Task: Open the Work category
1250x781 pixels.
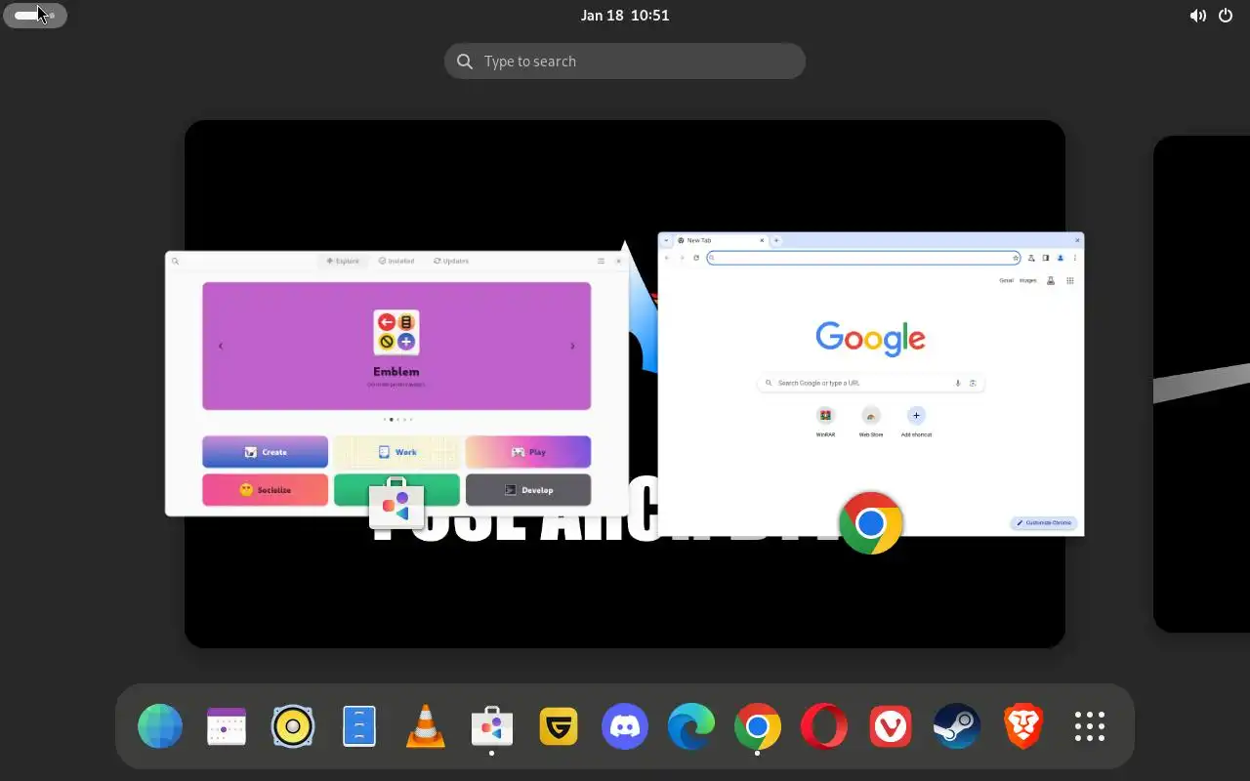Action: [x=396, y=452]
